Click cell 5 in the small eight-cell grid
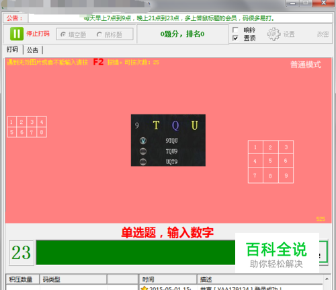The height and width of the screenshot is (290, 336). (11, 132)
